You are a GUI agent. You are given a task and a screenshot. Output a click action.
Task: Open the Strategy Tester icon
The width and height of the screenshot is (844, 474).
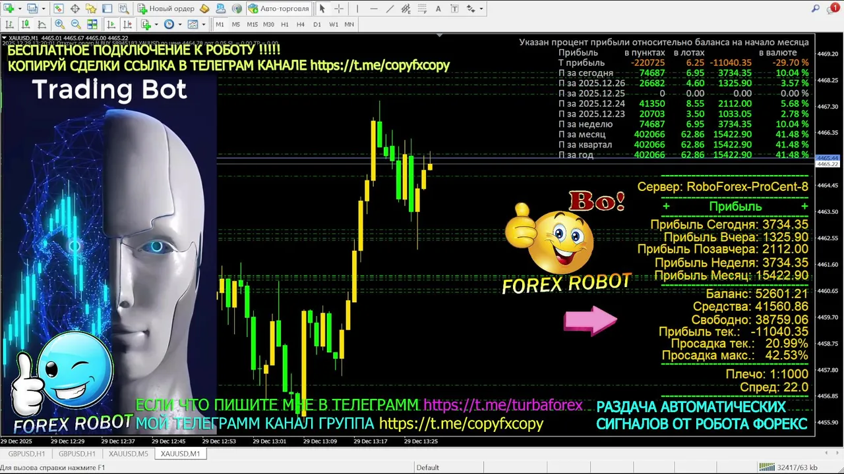[123, 9]
